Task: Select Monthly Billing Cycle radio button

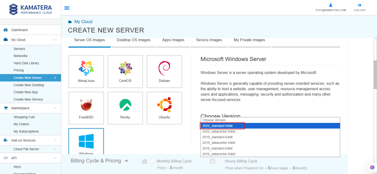Action: pyautogui.click(x=153, y=161)
